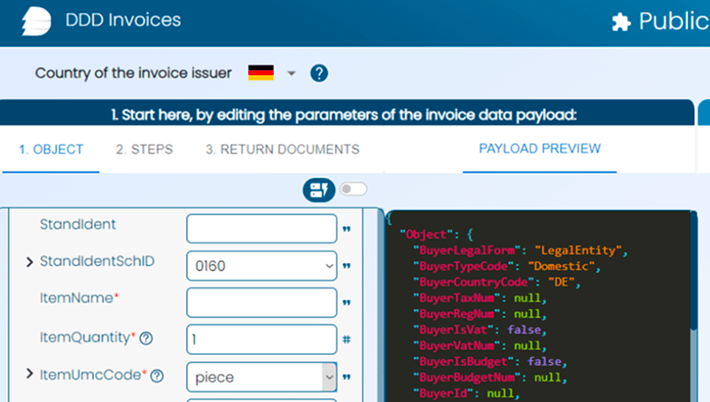Open the ItemUmcCode piece dropdown
The width and height of the screenshot is (710, 402).
point(261,376)
